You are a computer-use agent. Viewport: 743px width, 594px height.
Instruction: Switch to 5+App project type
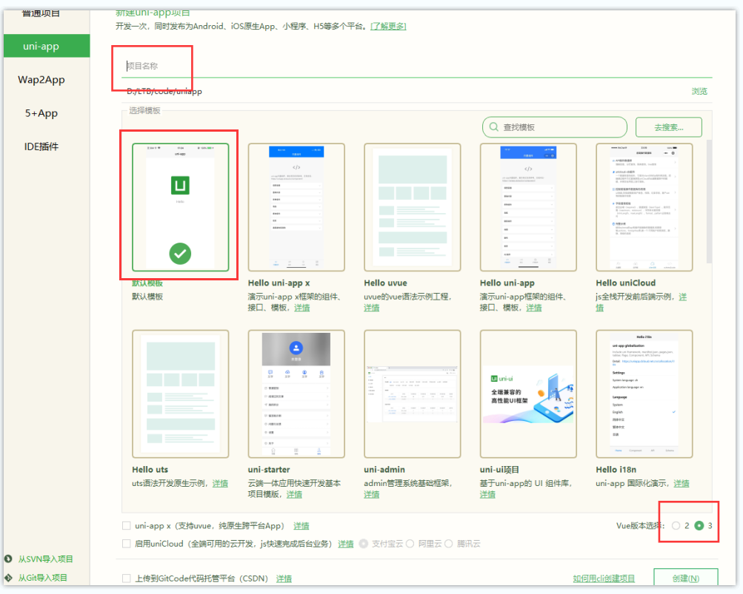[x=41, y=113]
